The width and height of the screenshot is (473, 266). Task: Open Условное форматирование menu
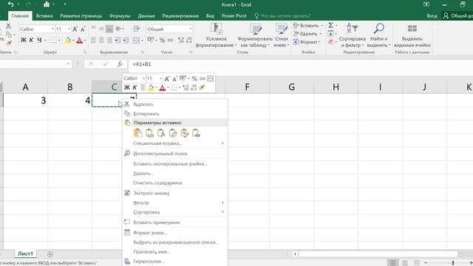click(216, 35)
